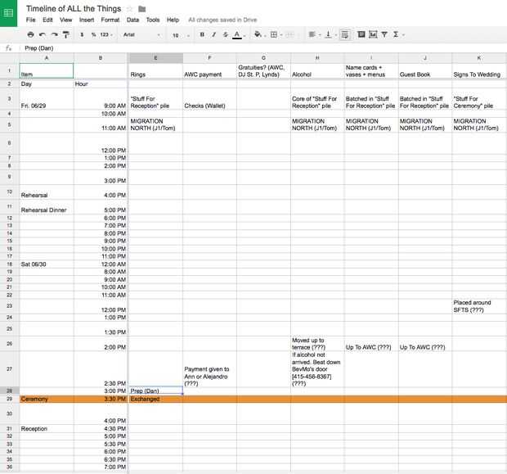Image resolution: width=507 pixels, height=474 pixels.
Task: Select the paint format tool
Action: [x=66, y=34]
